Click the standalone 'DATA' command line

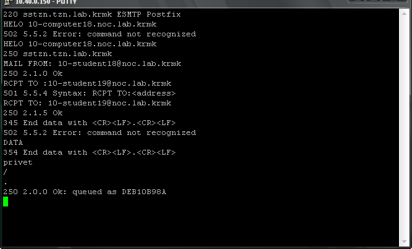pos(13,142)
